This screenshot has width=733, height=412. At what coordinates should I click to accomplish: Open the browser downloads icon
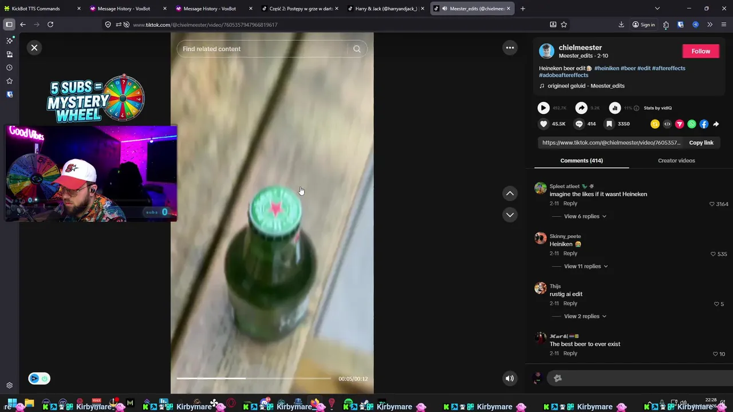pyautogui.click(x=621, y=25)
